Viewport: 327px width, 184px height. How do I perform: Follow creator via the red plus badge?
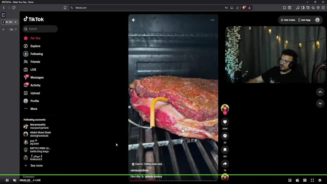[225, 113]
